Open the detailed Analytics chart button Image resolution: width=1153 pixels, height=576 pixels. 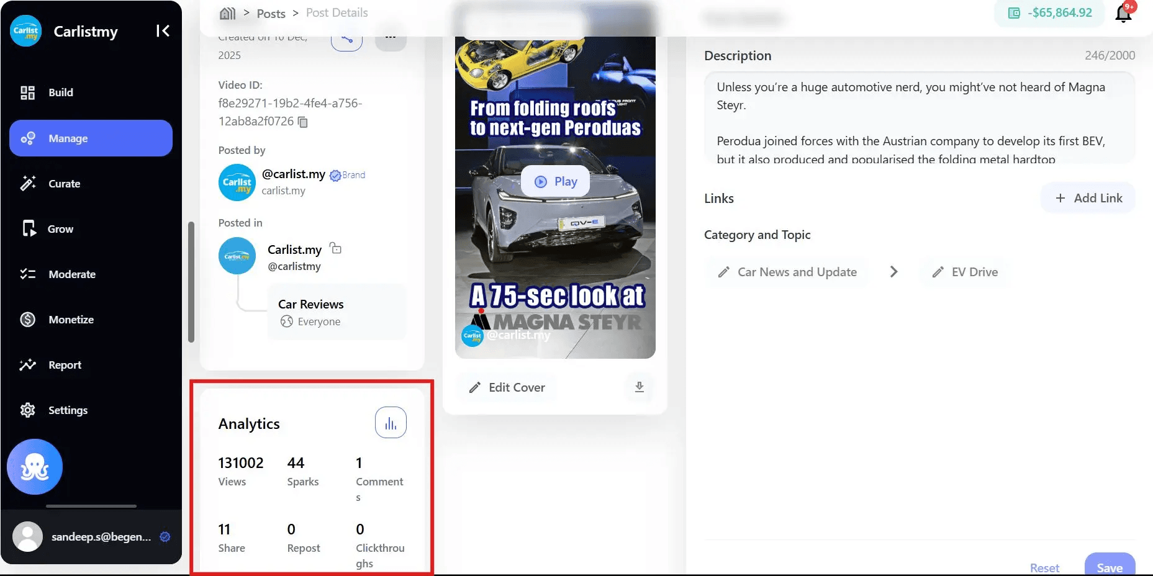[x=391, y=423]
